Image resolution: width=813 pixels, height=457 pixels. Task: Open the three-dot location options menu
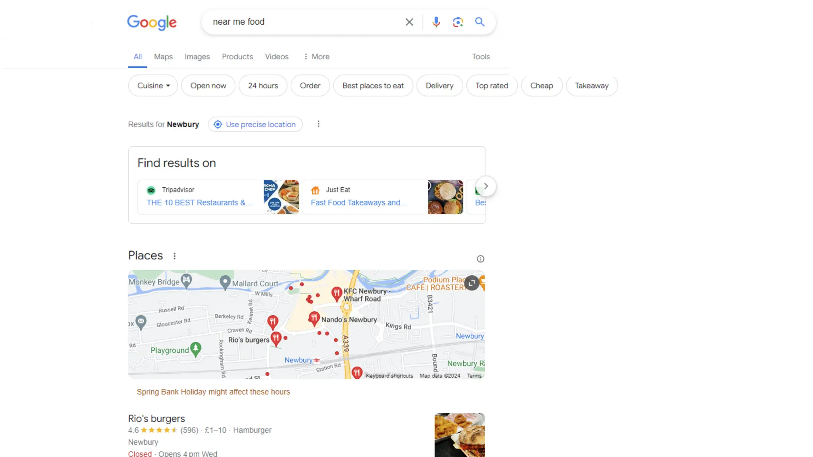coord(318,124)
